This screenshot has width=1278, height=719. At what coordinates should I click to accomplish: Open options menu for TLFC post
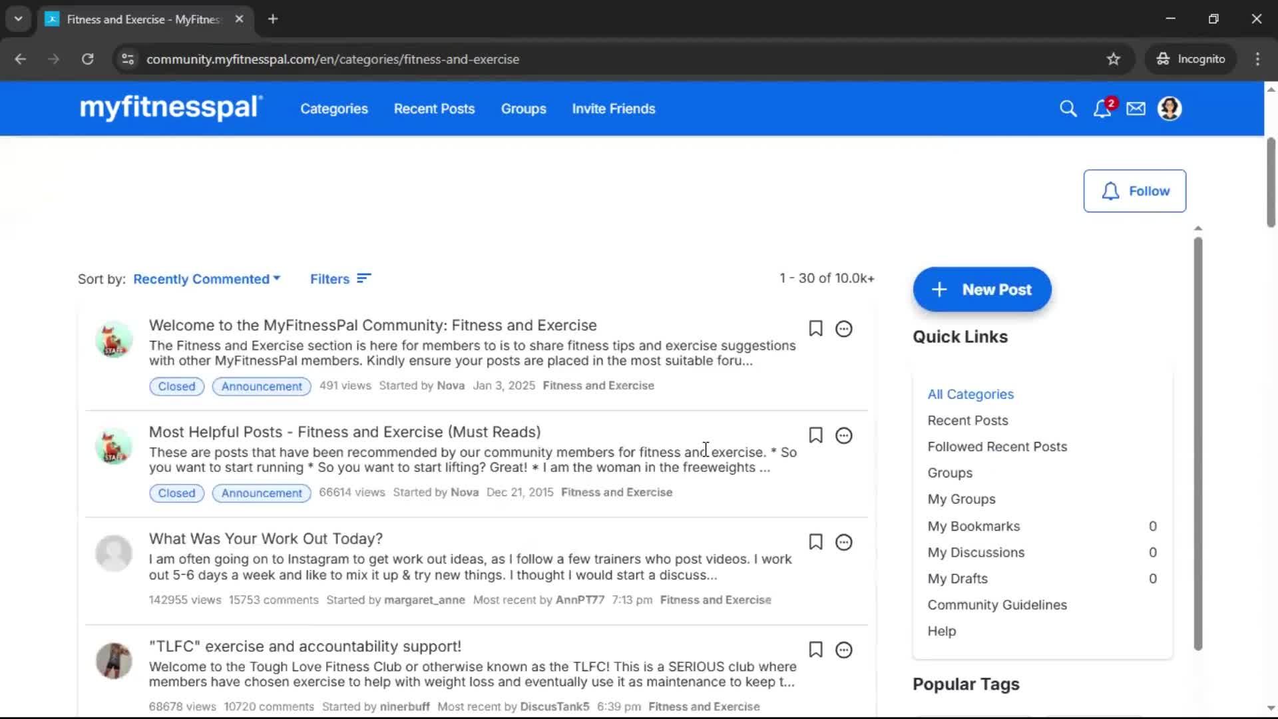[x=843, y=650]
